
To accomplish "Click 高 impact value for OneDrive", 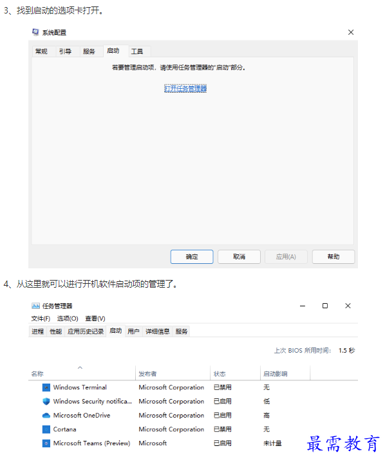I will [x=267, y=416].
